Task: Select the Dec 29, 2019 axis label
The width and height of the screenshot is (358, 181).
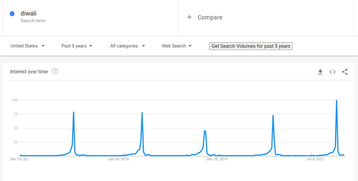Action: click(217, 159)
